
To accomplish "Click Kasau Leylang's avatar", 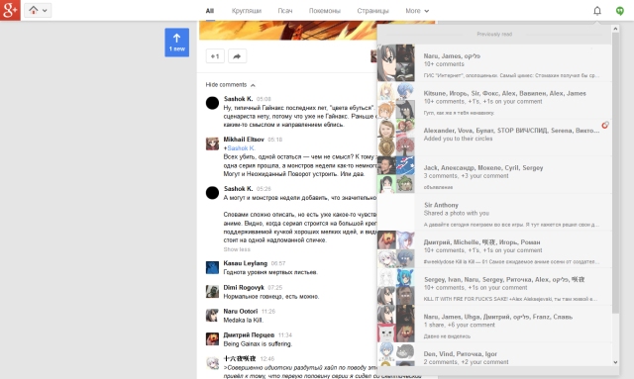I will tap(212, 267).
